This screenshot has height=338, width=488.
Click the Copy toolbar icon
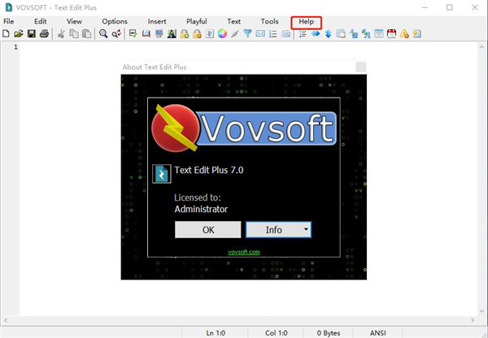pyautogui.click(x=74, y=33)
